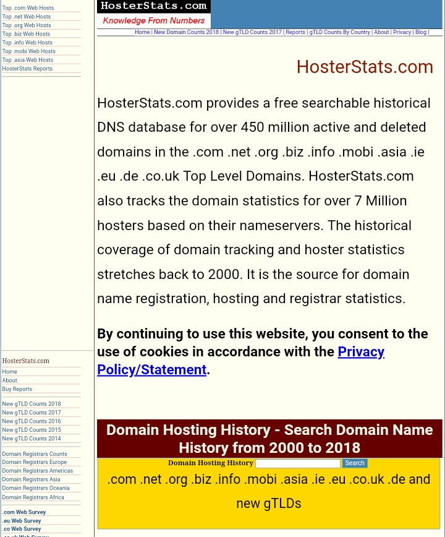The height and width of the screenshot is (537, 445).
Task: Follow the Privacy Policy/Statement link
Action: pyautogui.click(x=241, y=361)
